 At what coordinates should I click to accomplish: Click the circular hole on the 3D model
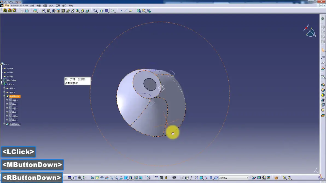click(150, 84)
